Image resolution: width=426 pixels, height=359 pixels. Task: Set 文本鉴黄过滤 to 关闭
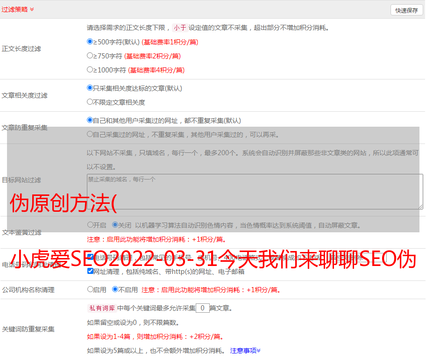pos(115,225)
